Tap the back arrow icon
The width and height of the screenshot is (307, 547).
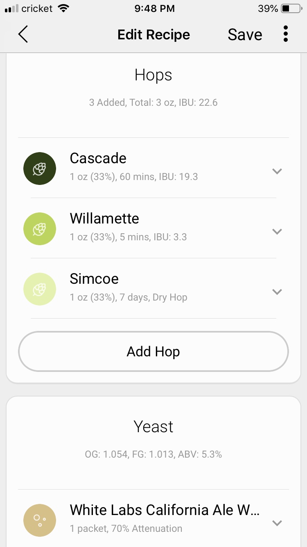(x=23, y=34)
